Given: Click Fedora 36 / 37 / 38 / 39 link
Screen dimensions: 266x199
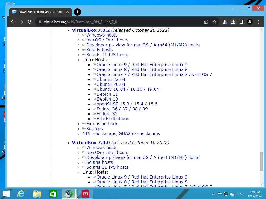Looking at the screenshot, I should click(122, 109).
